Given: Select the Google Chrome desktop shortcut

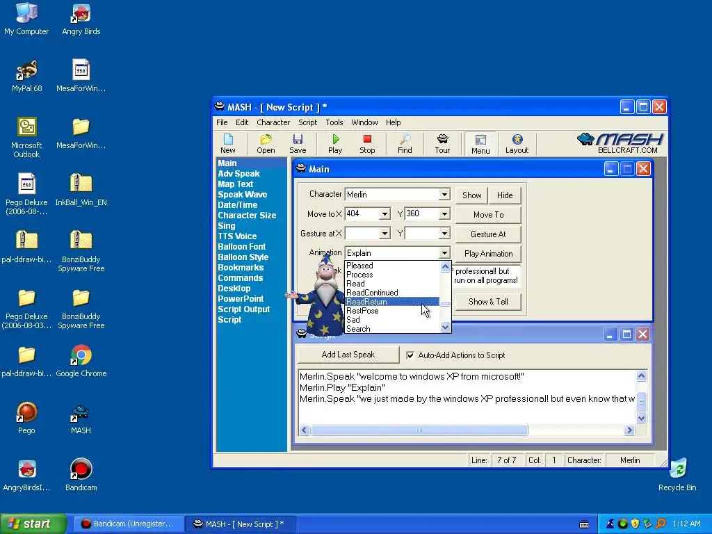Looking at the screenshot, I should click(x=81, y=361).
